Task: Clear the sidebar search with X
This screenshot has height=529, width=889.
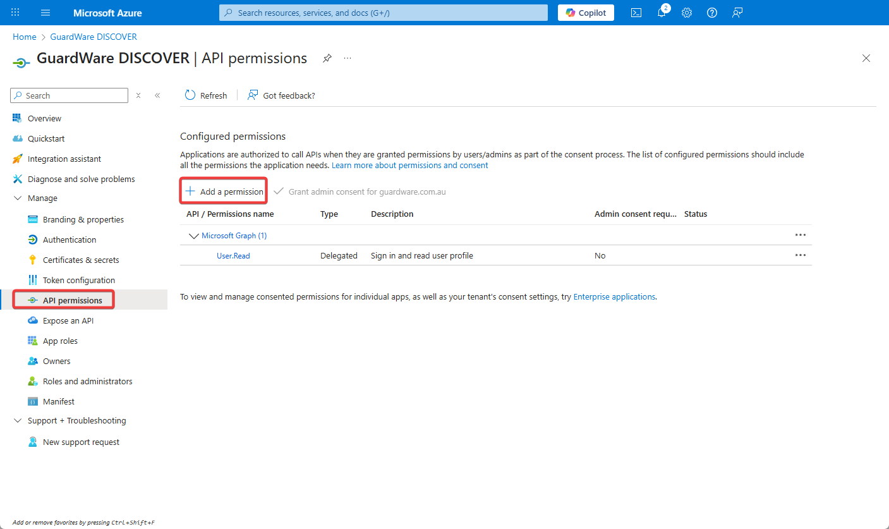Action: tap(138, 95)
